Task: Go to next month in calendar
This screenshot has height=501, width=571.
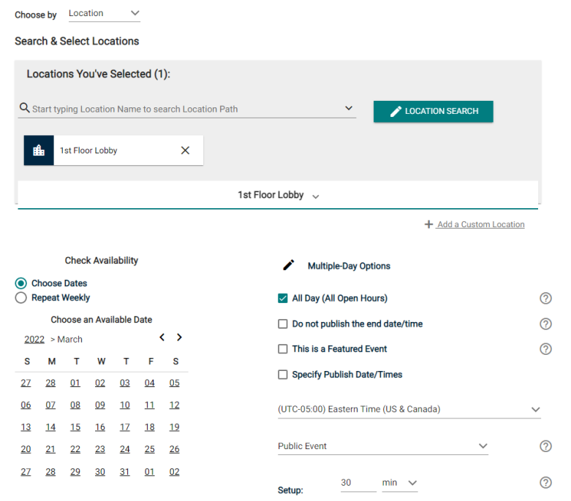Action: [179, 337]
